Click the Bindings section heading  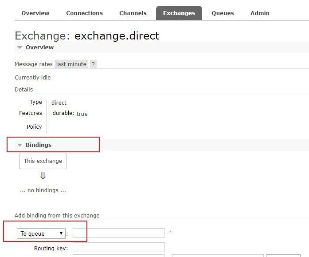[39, 145]
